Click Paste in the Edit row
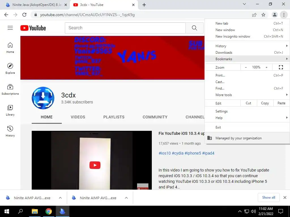Screen dimensions: 290x217 click(281, 103)
